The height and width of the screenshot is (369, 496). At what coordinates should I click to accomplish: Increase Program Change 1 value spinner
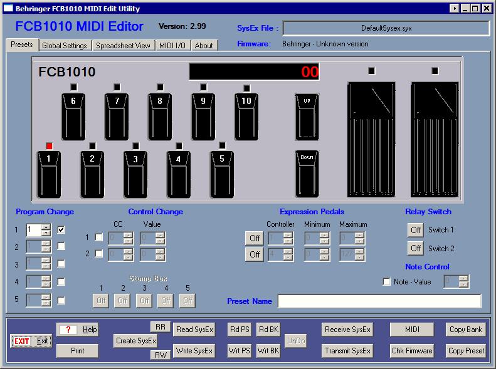pyautogui.click(x=46, y=227)
